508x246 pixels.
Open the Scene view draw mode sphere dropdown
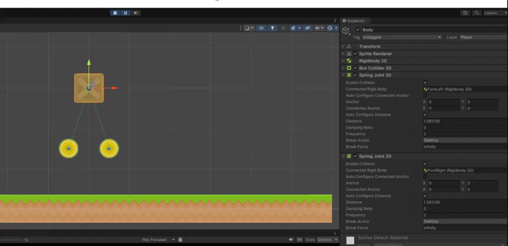(249, 28)
